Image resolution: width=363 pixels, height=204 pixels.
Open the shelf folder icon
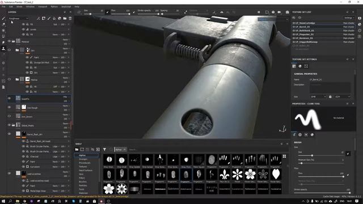coord(77,150)
